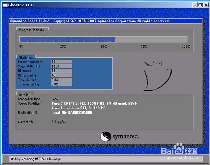210x165 pixels.
Task: Click the Time elapsed value 0:03
Action: [62, 80]
